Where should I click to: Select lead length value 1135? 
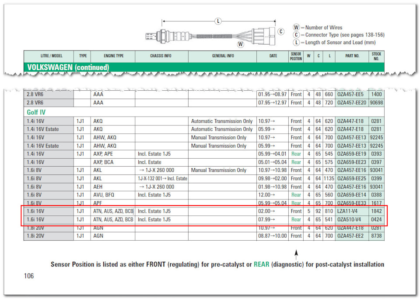pos(329,179)
